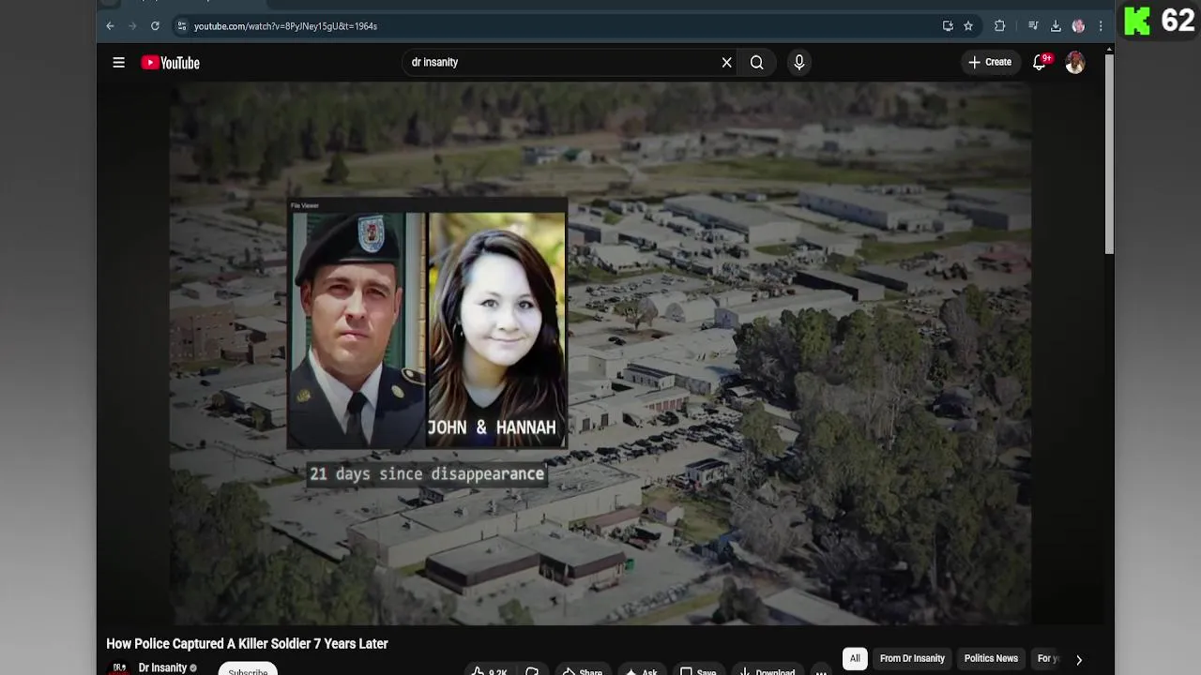Select the 'From Dr Insanity' chip
Screen dimensions: 1201x675
tap(912, 658)
